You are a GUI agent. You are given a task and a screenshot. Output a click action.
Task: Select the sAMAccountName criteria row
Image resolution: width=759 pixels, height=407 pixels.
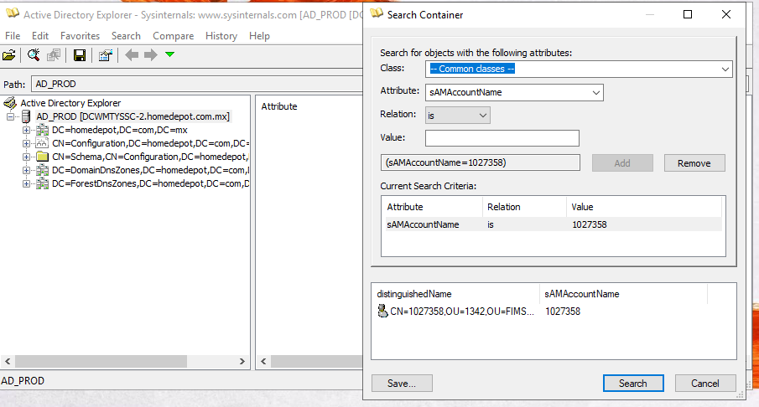tap(553, 224)
